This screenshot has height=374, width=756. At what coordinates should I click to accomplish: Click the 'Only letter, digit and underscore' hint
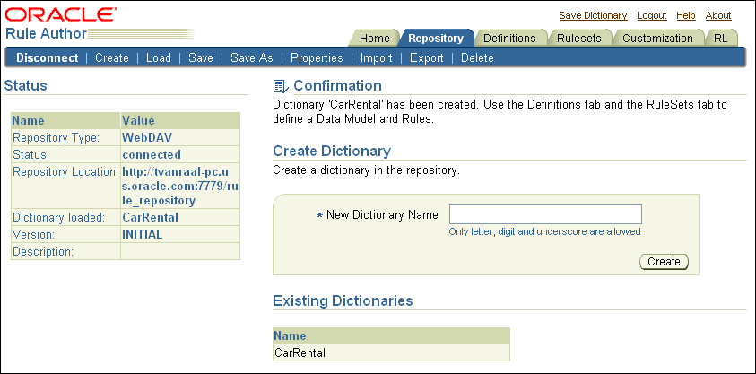point(545,231)
